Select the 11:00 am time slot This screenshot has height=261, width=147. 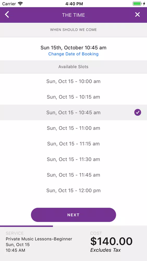tap(73, 128)
